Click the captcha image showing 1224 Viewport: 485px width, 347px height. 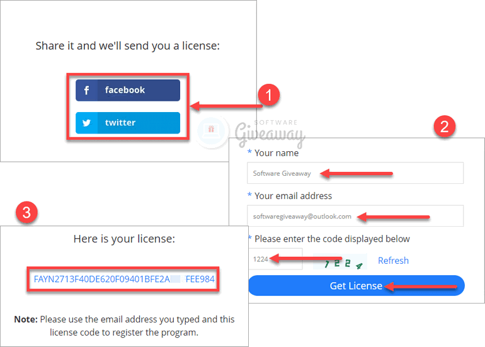pos(340,261)
